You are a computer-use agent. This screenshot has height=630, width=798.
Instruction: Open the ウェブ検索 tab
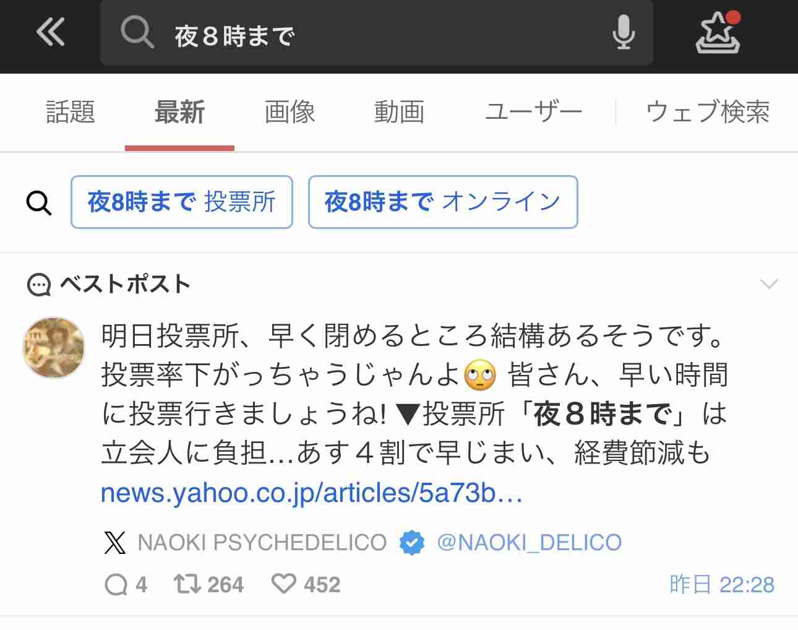click(708, 113)
